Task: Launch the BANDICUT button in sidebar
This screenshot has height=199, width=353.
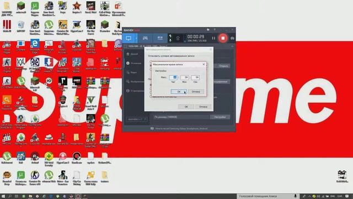Action: [x=137, y=119]
